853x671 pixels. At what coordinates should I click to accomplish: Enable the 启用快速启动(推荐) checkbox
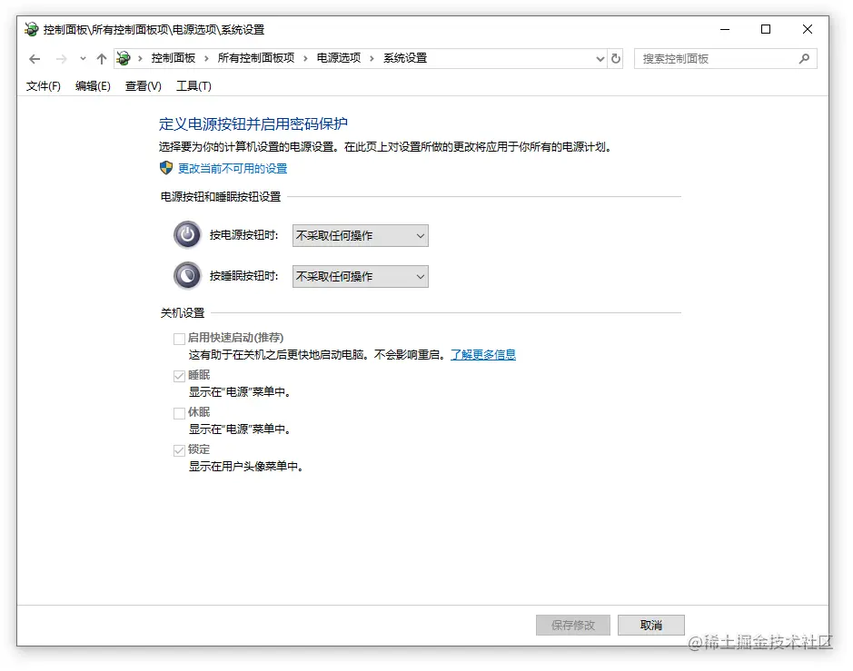click(179, 338)
